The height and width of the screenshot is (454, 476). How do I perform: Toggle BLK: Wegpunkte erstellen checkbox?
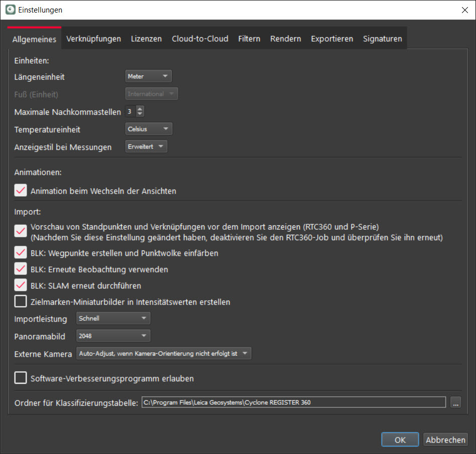click(21, 252)
